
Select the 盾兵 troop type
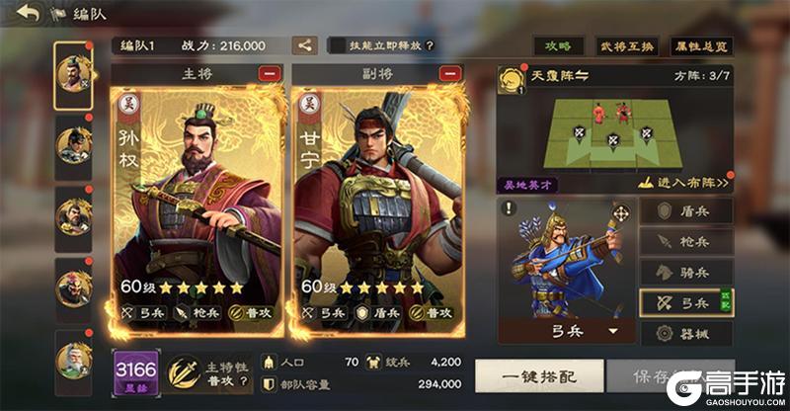(686, 211)
